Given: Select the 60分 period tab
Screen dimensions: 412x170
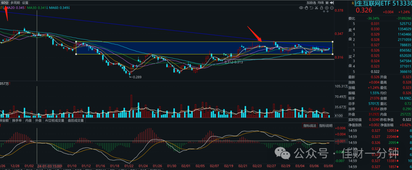Looking at the screenshot, I should [x=5, y=3].
